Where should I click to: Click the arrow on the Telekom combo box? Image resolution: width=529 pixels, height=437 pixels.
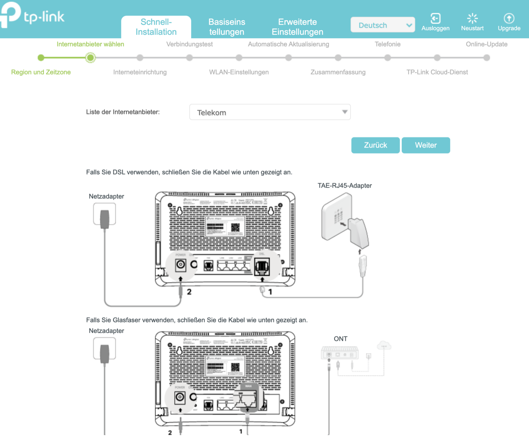tap(345, 112)
